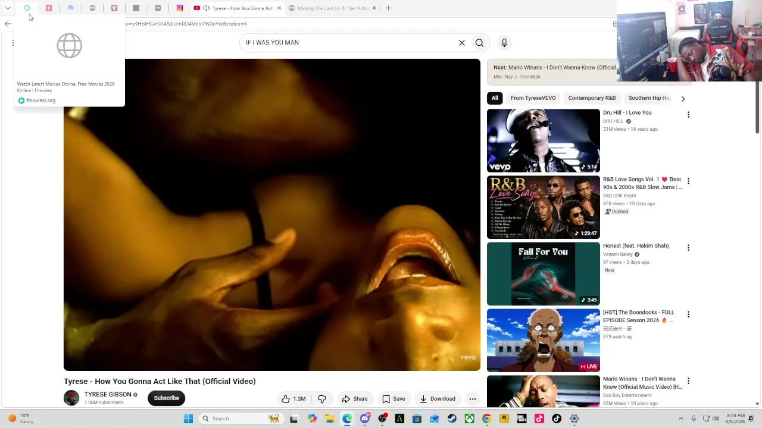Viewport: 762px width, 428px height.
Task: Open Task View from taskbar
Action: click(x=293, y=419)
